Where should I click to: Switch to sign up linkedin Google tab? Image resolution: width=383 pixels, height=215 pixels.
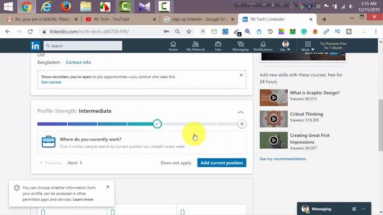[x=199, y=19]
